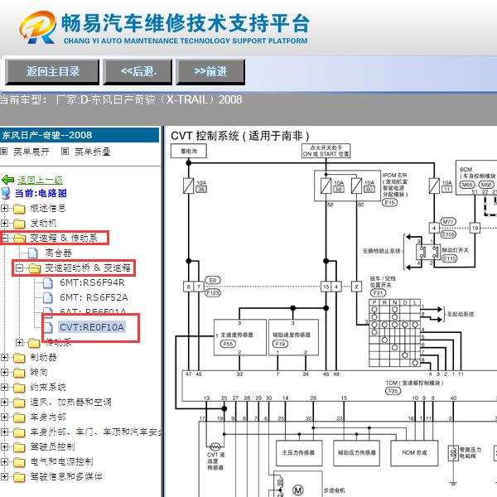Screen dimensions: 497x497
Task: Expand the 制动器 folder node
Action: [x=4, y=357]
